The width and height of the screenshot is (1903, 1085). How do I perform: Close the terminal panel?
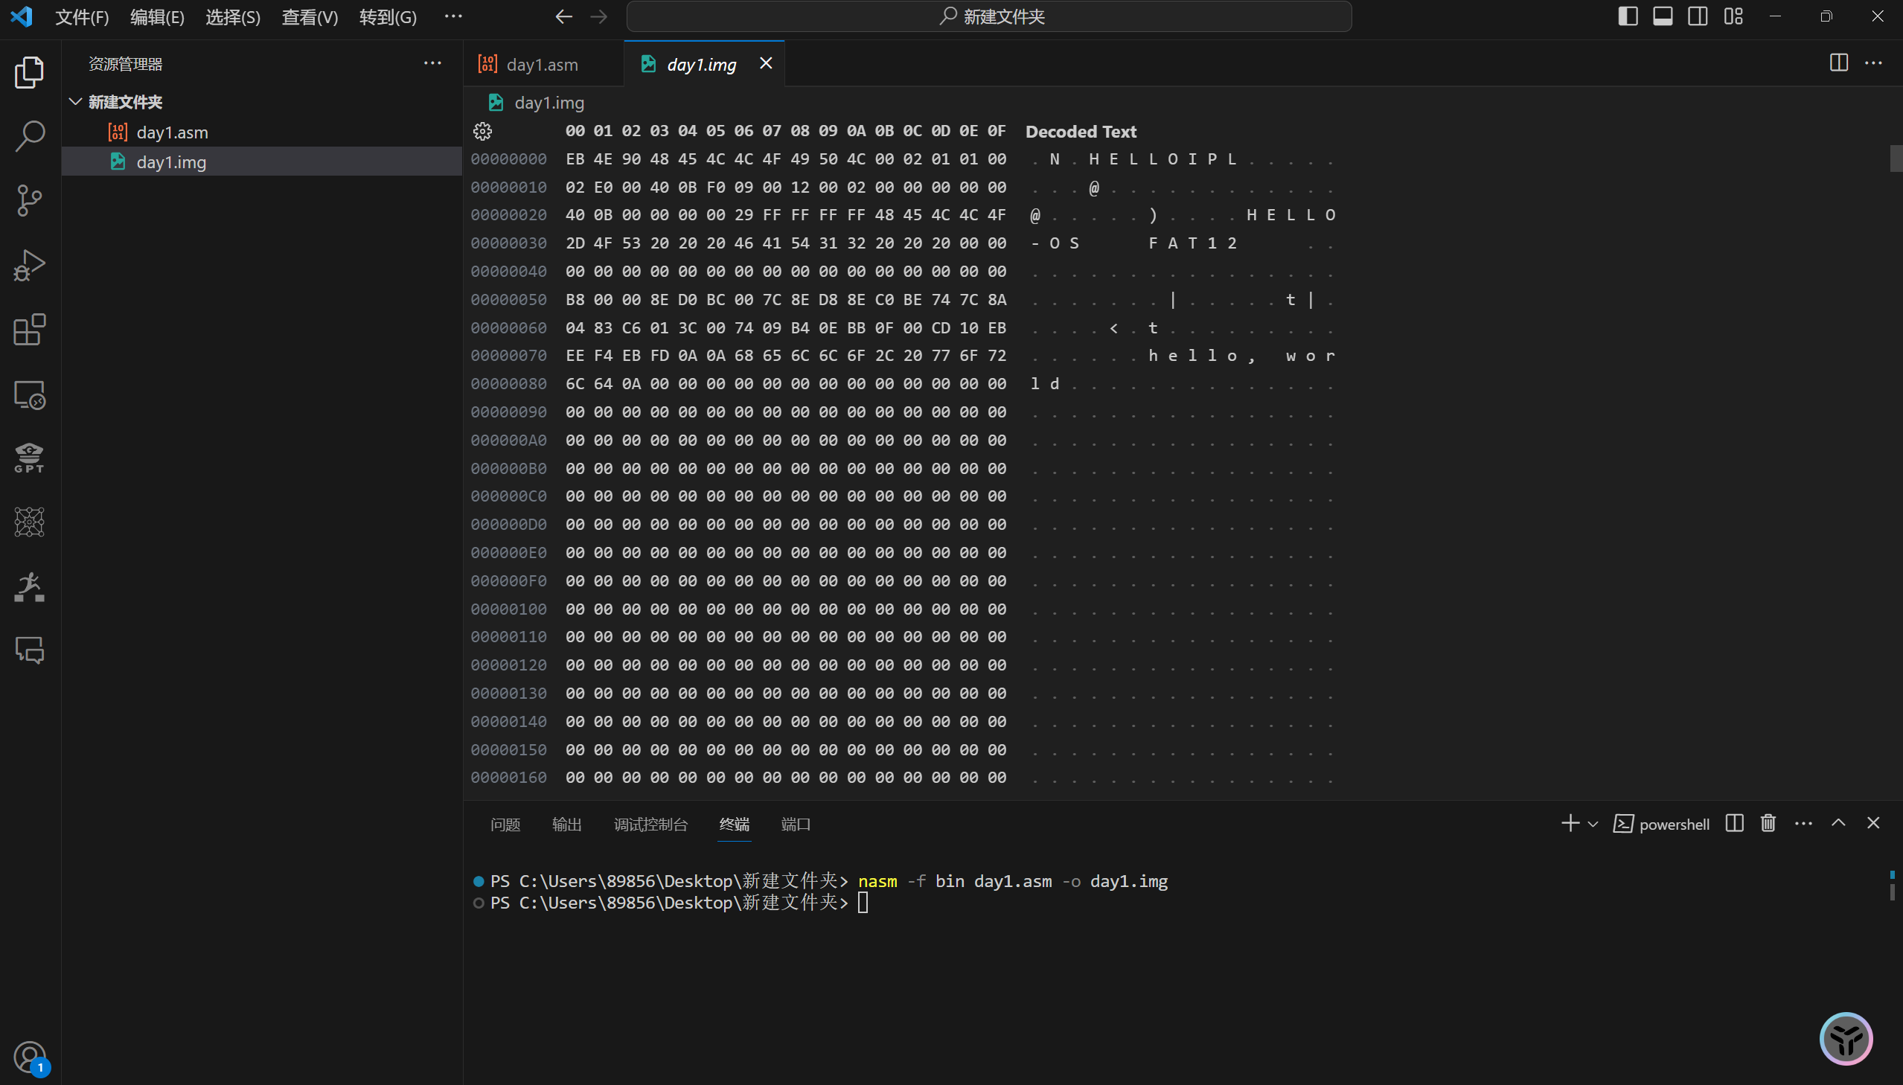click(1873, 824)
